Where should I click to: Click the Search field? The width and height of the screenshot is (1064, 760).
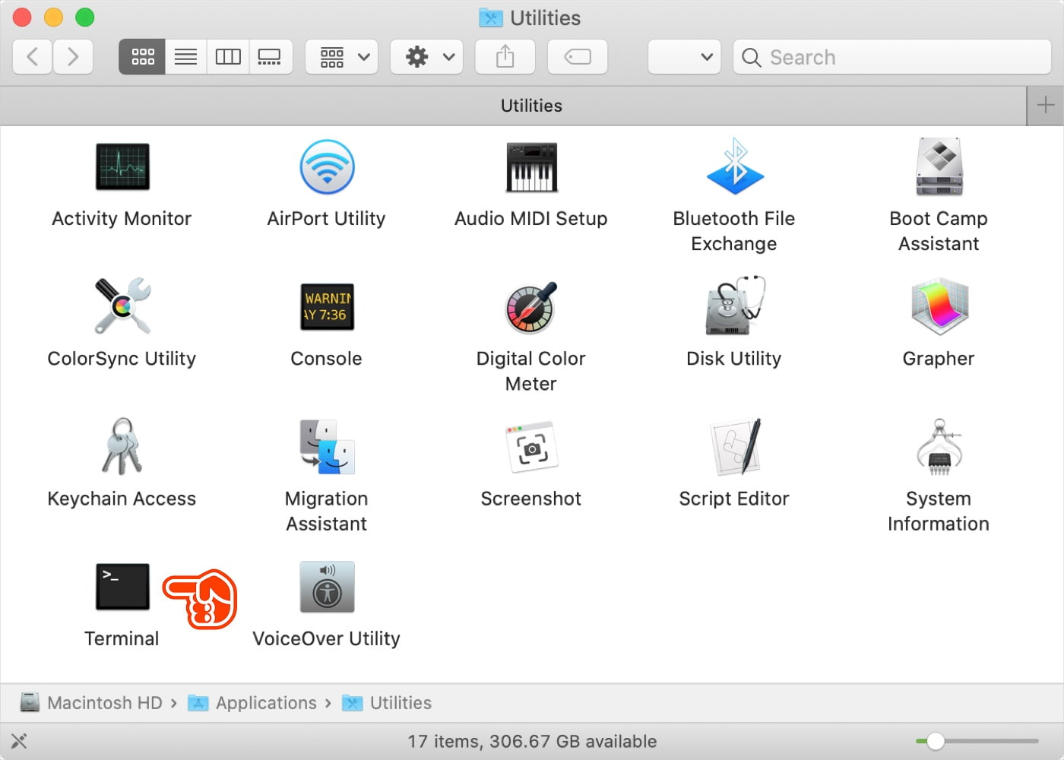click(892, 57)
